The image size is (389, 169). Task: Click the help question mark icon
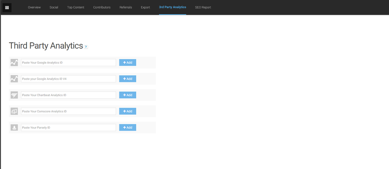click(x=86, y=47)
